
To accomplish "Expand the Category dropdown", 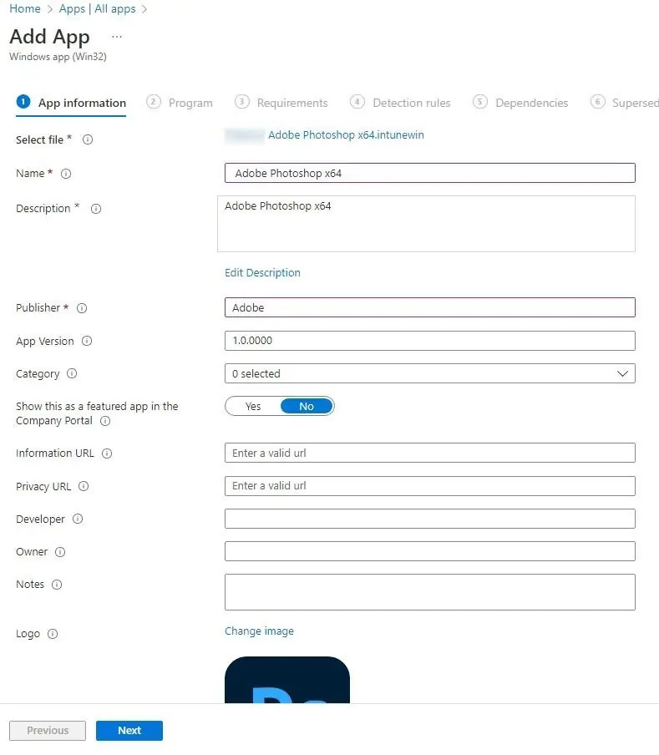I will (430, 373).
